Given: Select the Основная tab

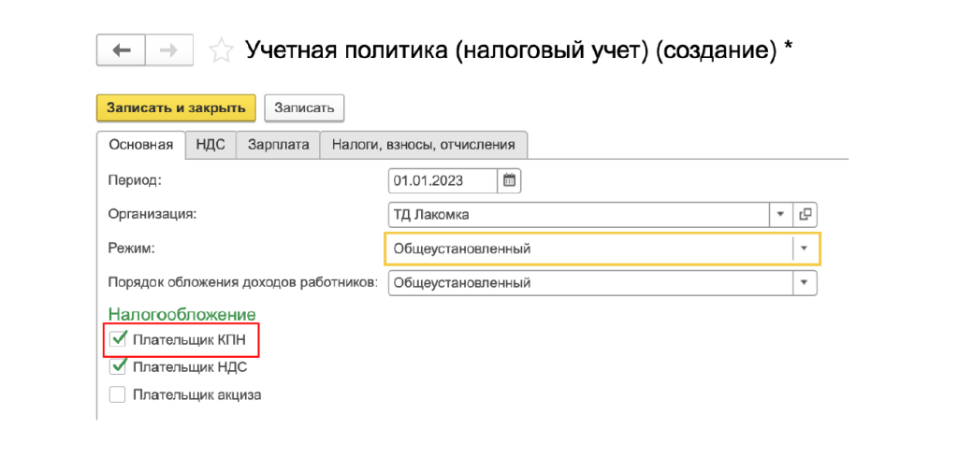Looking at the screenshot, I should tap(141, 145).
